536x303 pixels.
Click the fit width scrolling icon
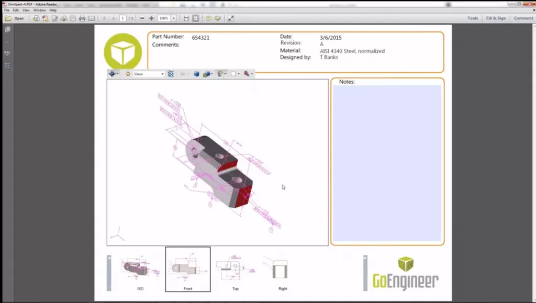[x=186, y=18]
